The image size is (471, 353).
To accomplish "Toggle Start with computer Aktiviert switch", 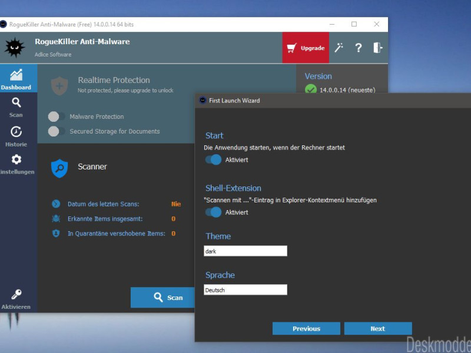I will pos(213,159).
